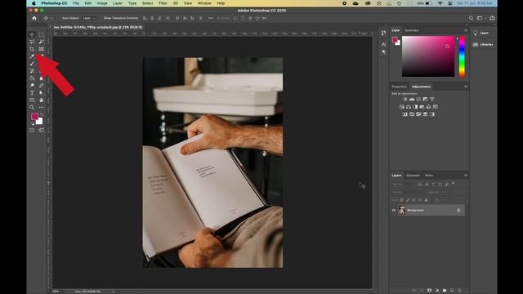
Task: Open the workspace switcher dropdown
Action: click(x=481, y=18)
